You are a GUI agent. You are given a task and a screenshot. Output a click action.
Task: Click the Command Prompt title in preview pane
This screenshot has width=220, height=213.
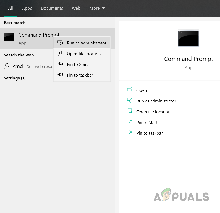pyautogui.click(x=188, y=59)
